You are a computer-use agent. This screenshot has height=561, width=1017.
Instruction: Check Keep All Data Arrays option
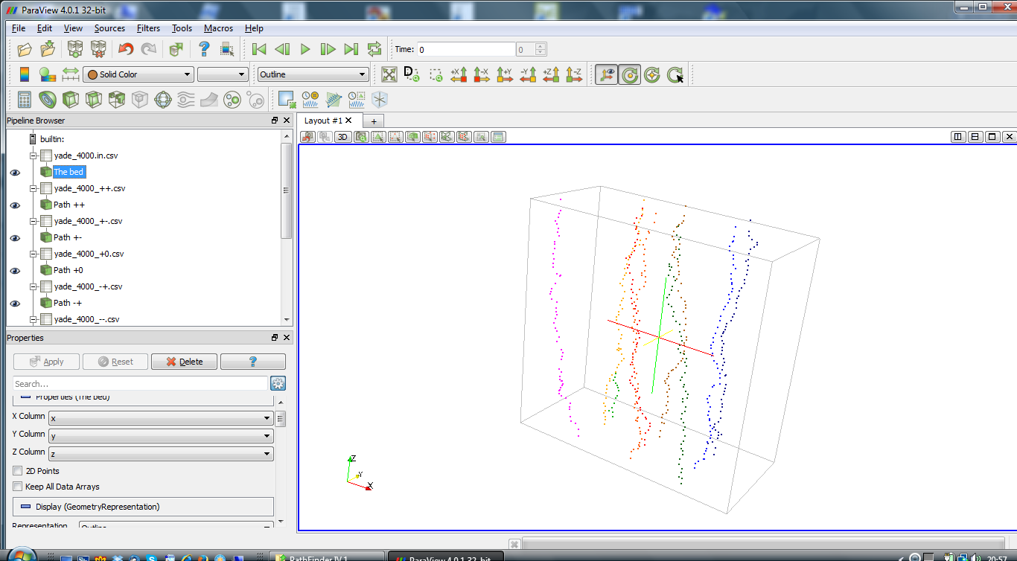tap(17, 486)
